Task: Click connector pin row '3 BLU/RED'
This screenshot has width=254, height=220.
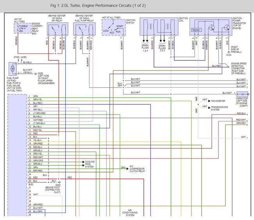Action: point(36,103)
